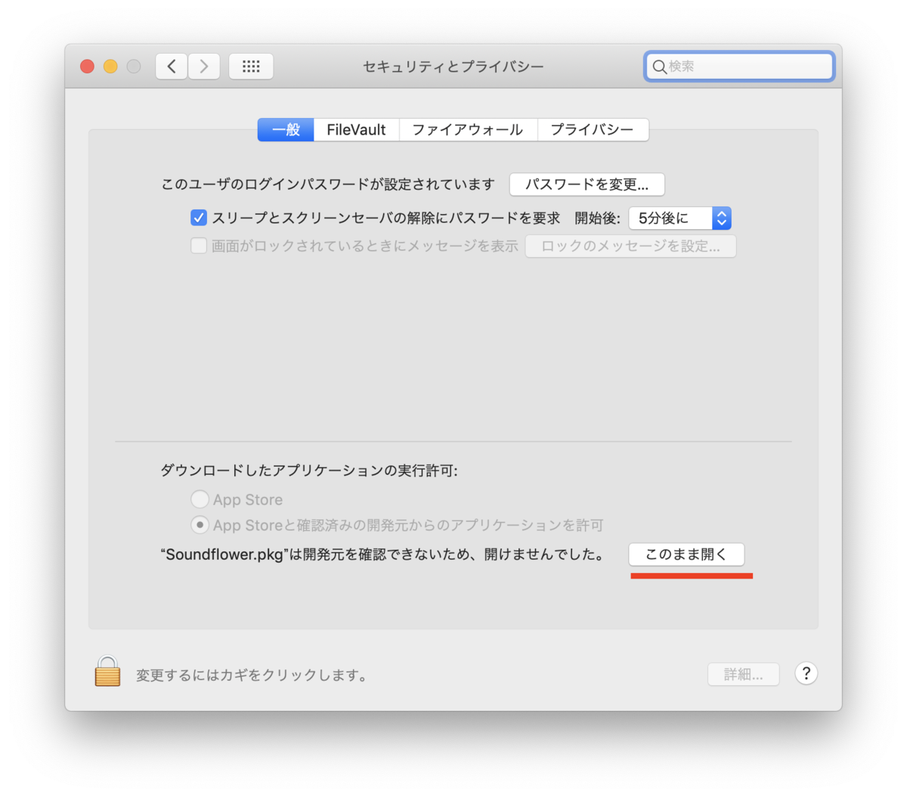Click このまま開く for Soundflower.pkg
Viewport: 907px width, 797px height.
tap(686, 554)
